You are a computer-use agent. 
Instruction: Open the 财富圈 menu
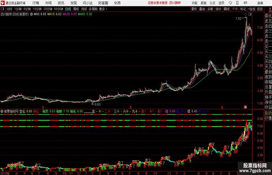(x=103, y=3)
